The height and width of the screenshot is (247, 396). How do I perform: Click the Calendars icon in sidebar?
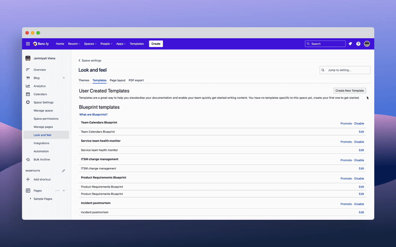coord(28,94)
